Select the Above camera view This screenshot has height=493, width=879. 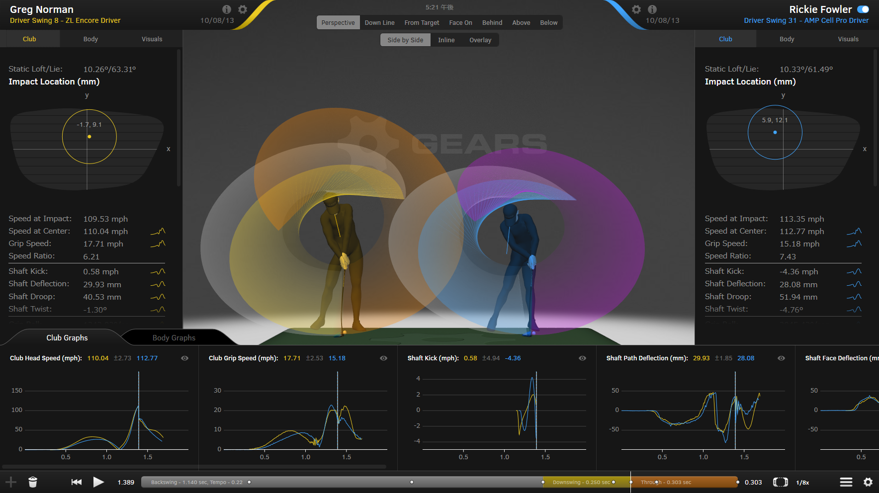pos(521,23)
